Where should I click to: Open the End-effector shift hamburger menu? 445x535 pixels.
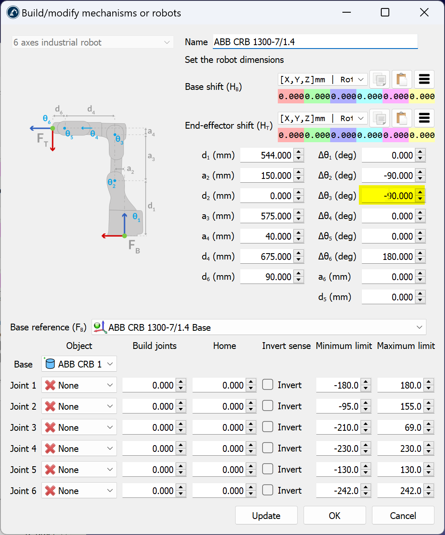424,118
